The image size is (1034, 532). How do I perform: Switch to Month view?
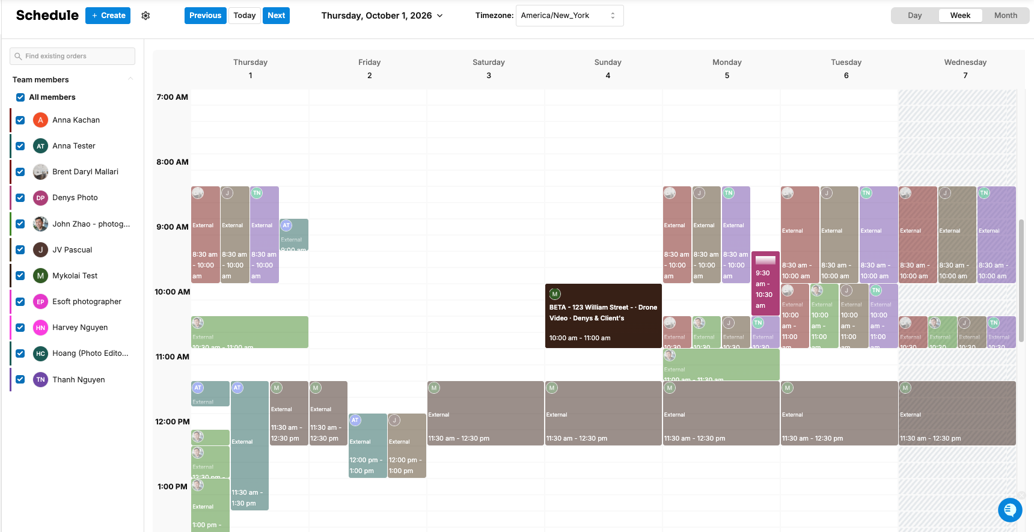[1006, 16]
